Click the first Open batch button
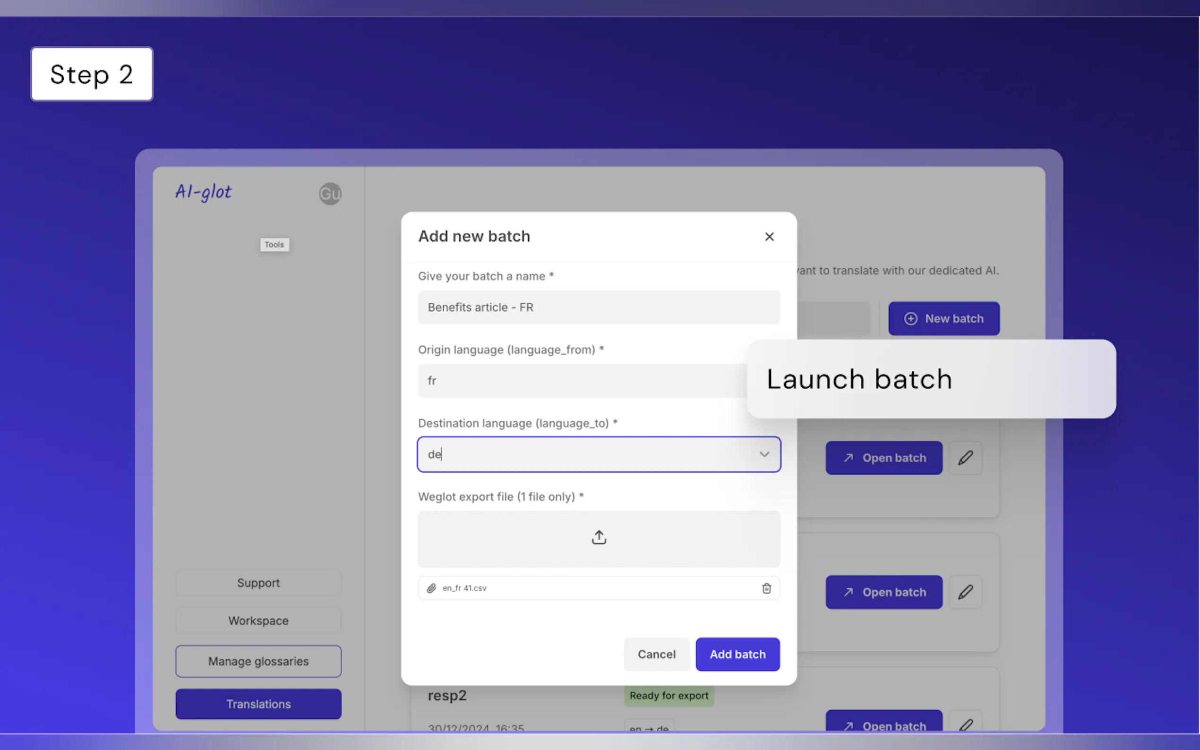Viewport: 1200px width, 750px height. pyautogui.click(x=883, y=458)
